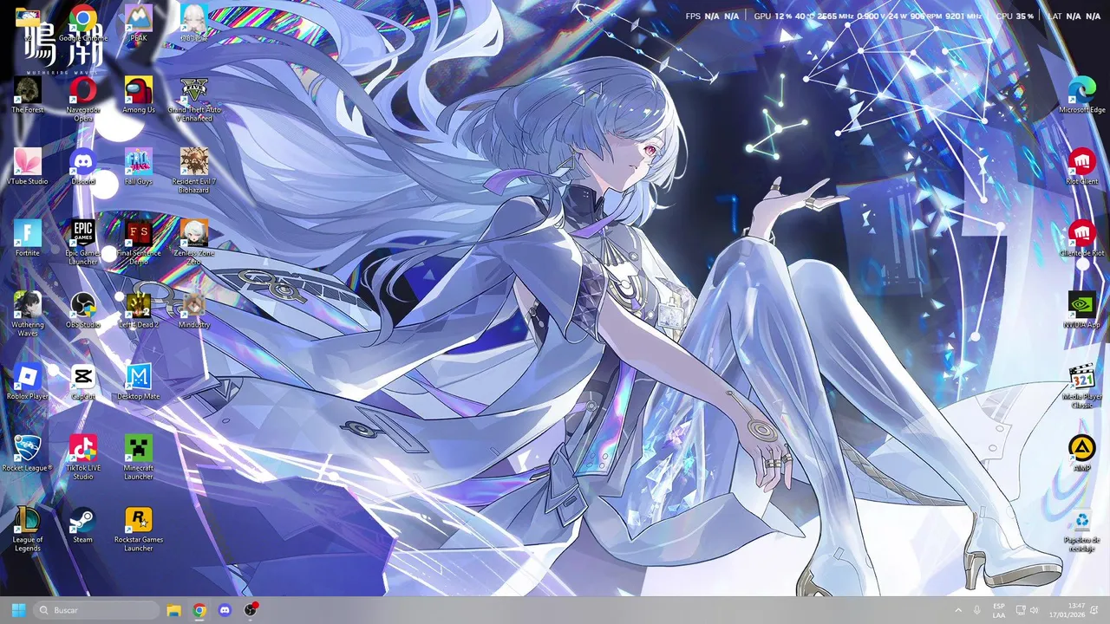Open the Cliente de Riot shortcut
This screenshot has width=1110, height=624.
(1082, 238)
